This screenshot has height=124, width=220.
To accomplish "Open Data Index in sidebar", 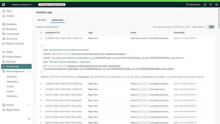I will coord(12,77).
